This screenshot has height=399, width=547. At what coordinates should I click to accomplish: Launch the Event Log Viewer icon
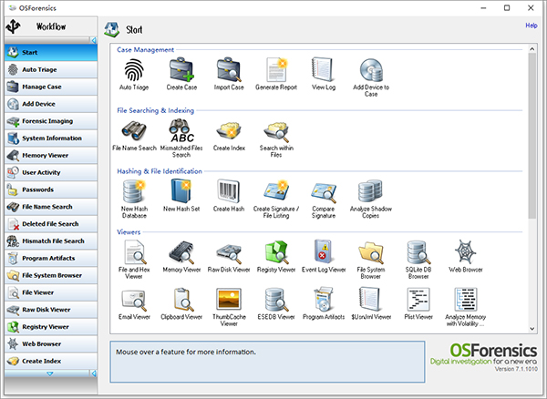click(324, 251)
